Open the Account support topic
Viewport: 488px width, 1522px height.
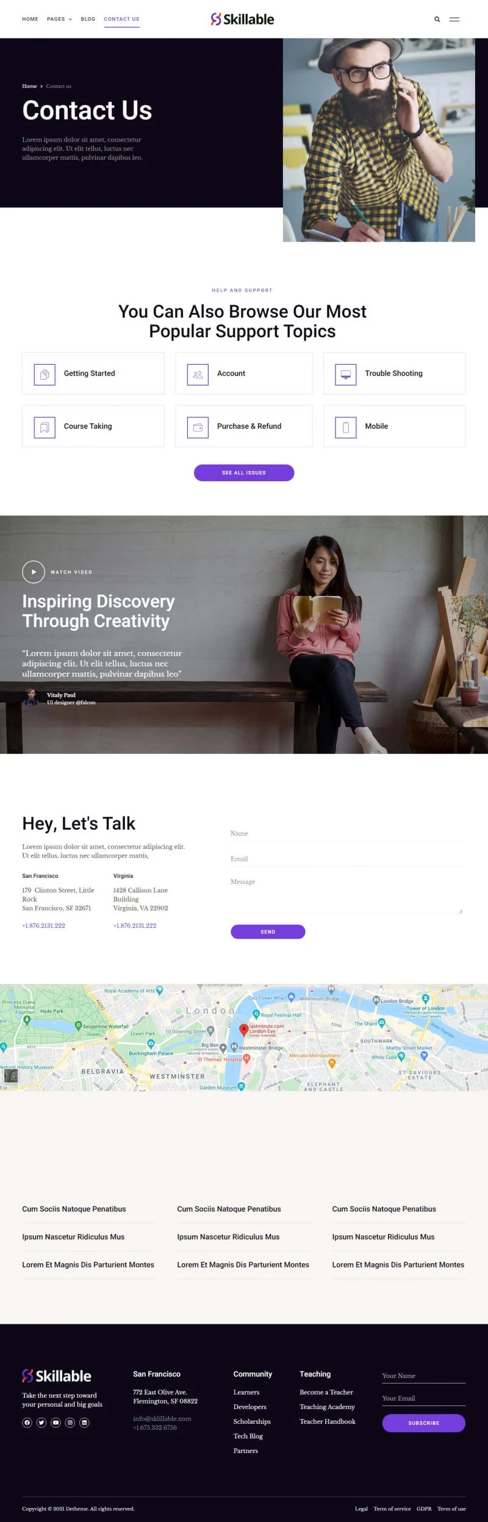(244, 373)
